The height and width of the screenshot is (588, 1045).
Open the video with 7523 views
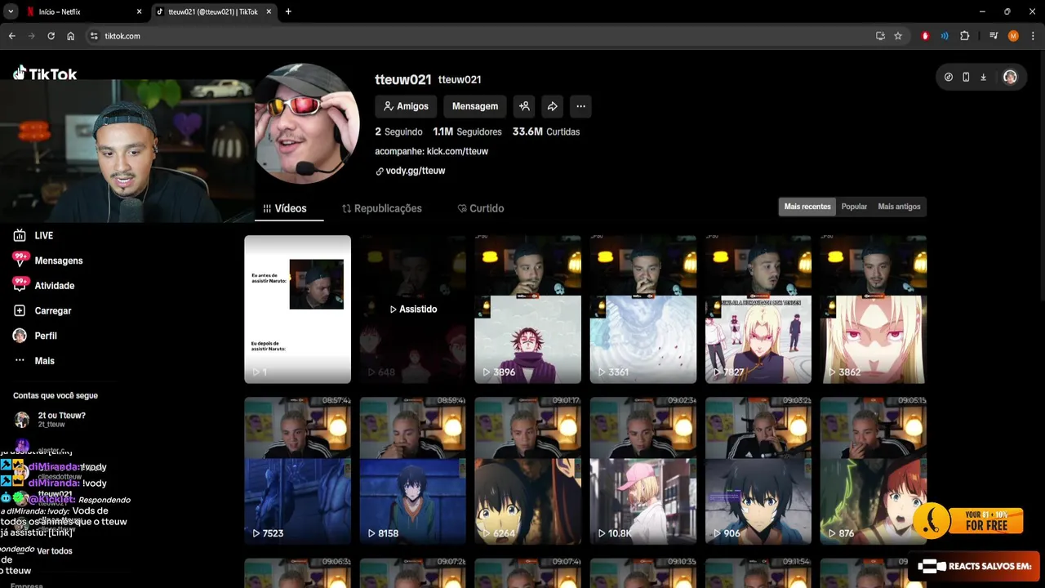[298, 470]
